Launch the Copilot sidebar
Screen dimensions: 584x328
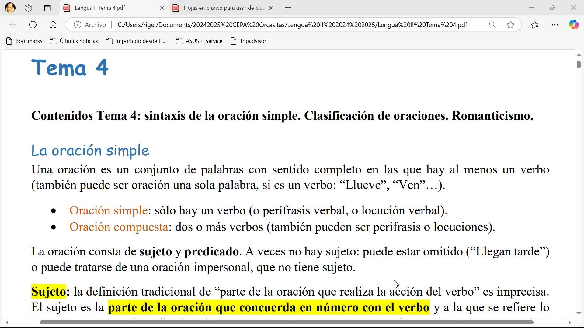coord(574,25)
